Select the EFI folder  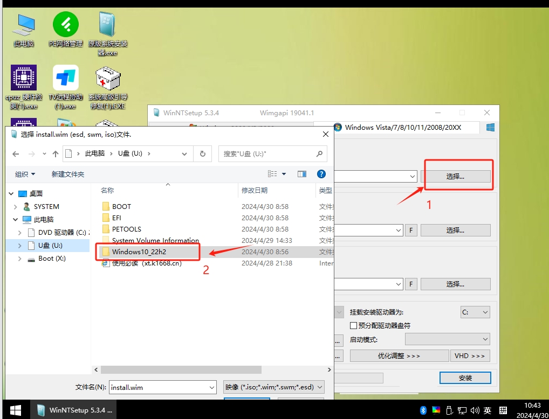(x=116, y=218)
